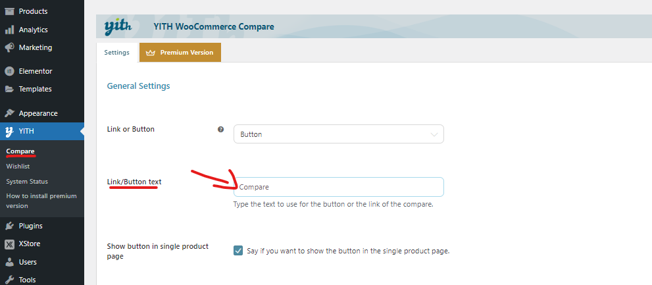The image size is (652, 285).
Task: Click the Users person icon
Action: [x=10, y=262]
